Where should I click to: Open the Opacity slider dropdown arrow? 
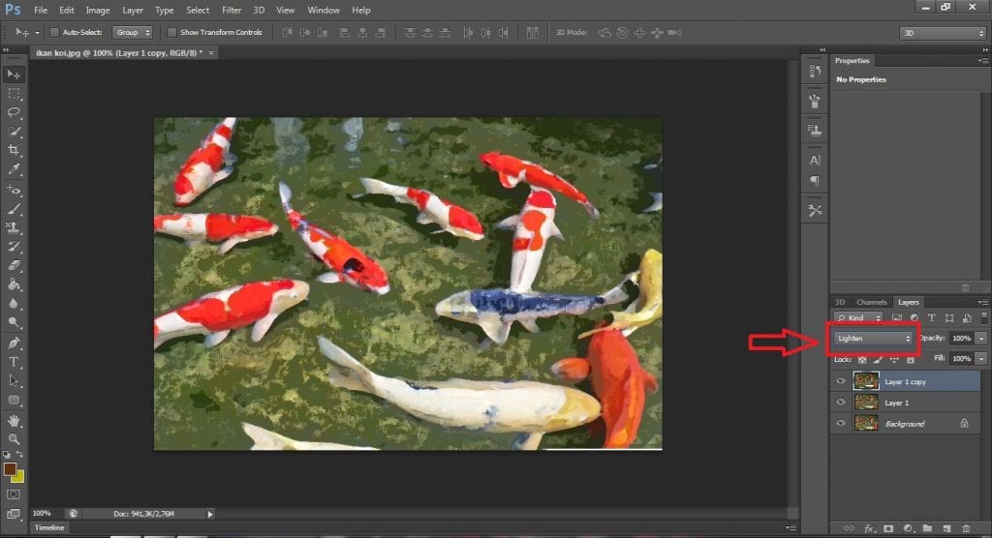click(x=981, y=339)
